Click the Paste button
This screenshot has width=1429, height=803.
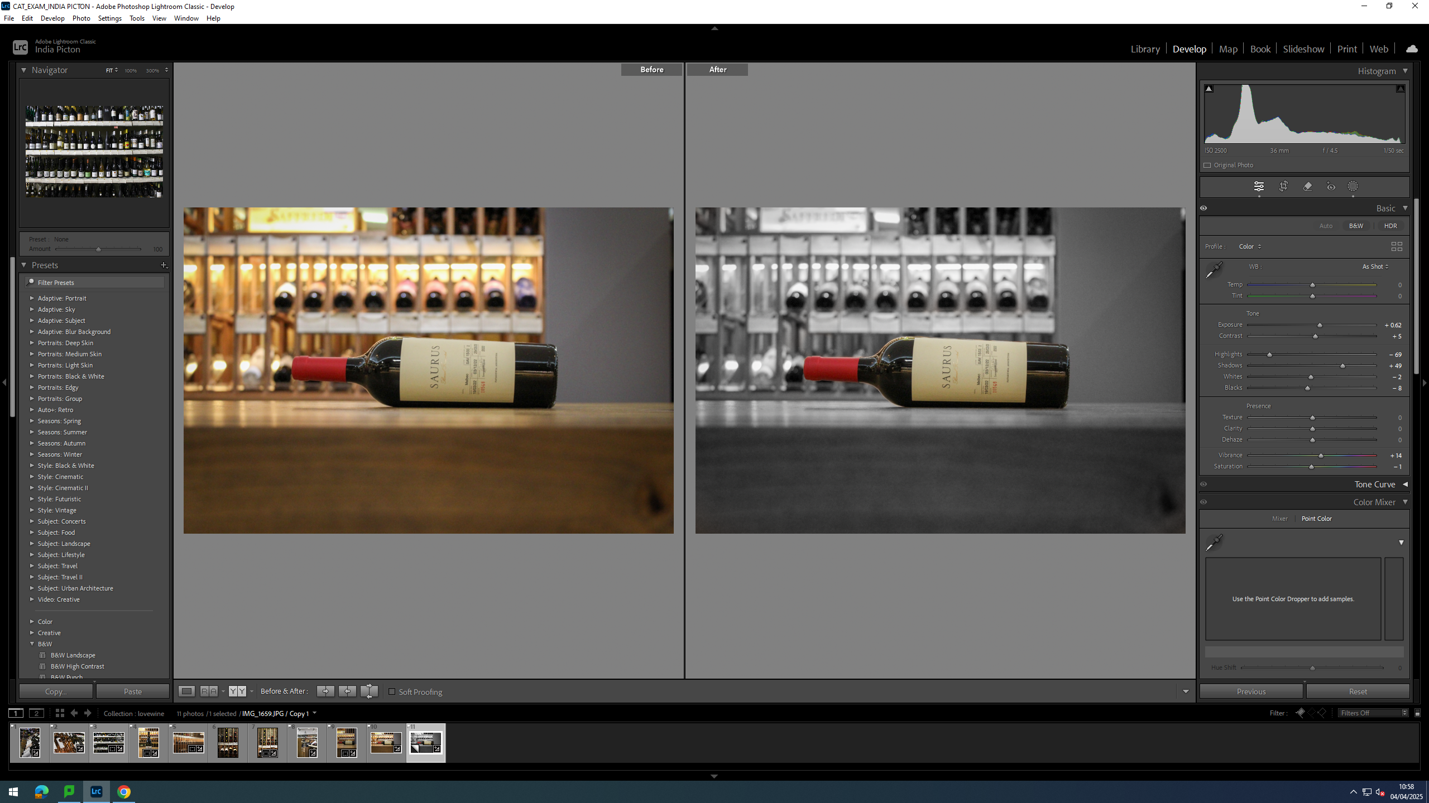coord(133,691)
